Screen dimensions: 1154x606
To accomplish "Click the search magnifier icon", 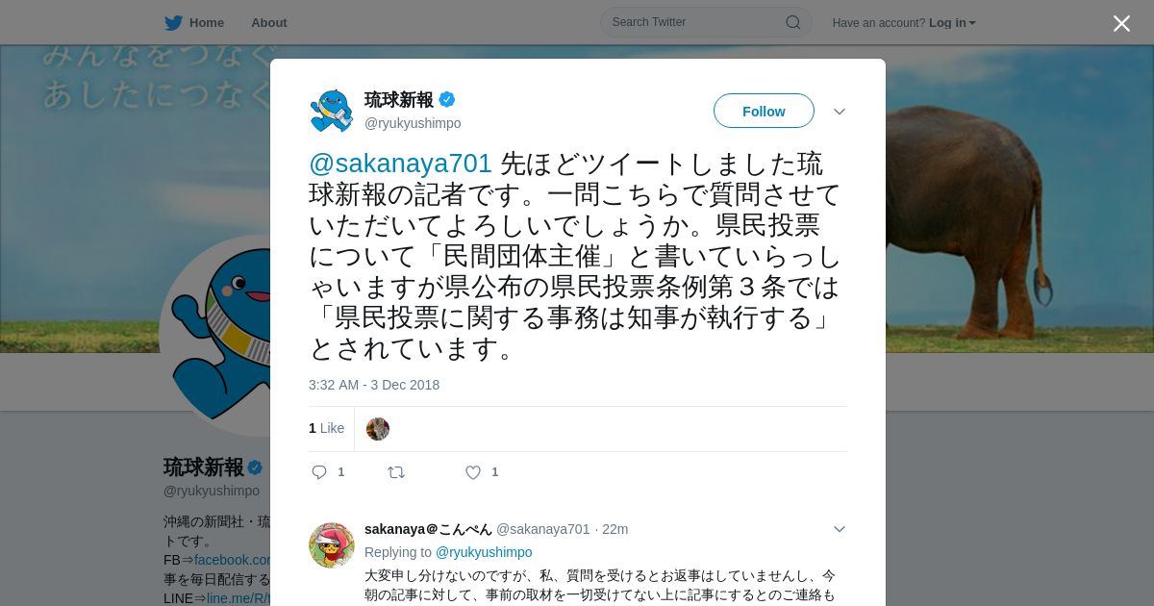I will pos(793,22).
